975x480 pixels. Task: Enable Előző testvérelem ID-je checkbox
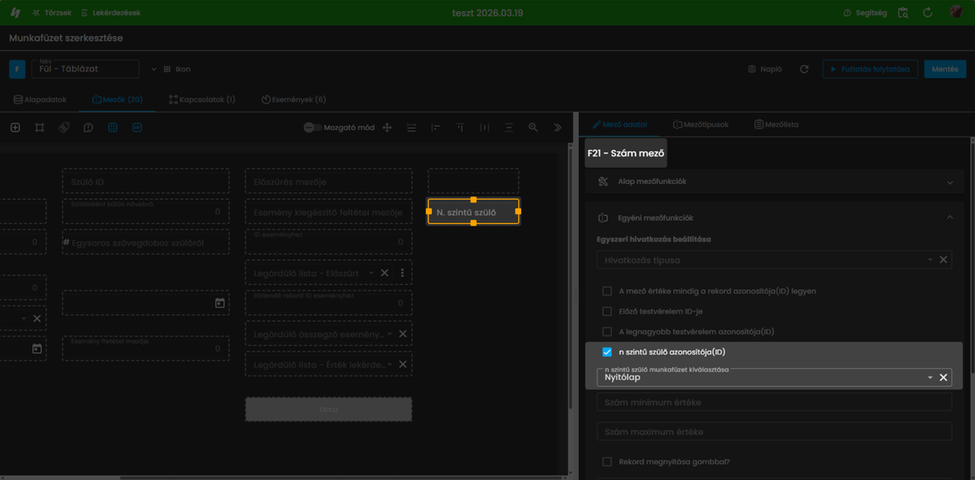coord(607,311)
